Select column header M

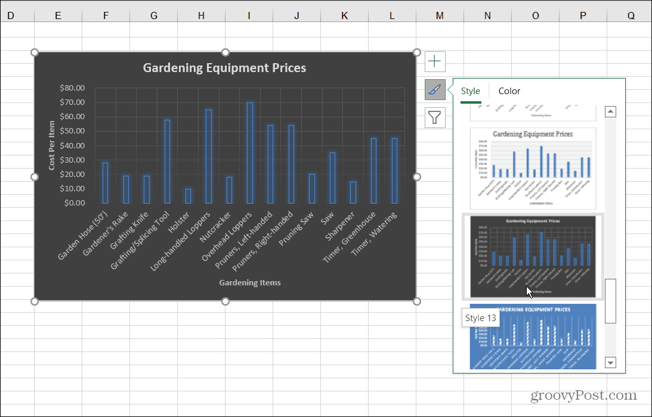[x=440, y=15]
